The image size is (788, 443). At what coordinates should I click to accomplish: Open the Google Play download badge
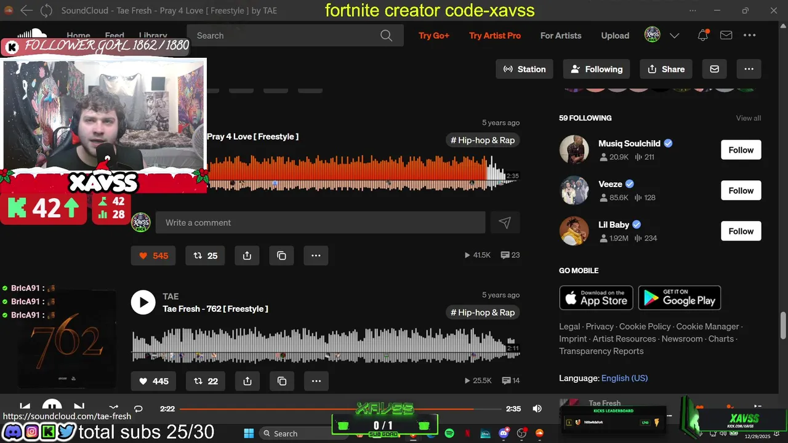click(680, 298)
